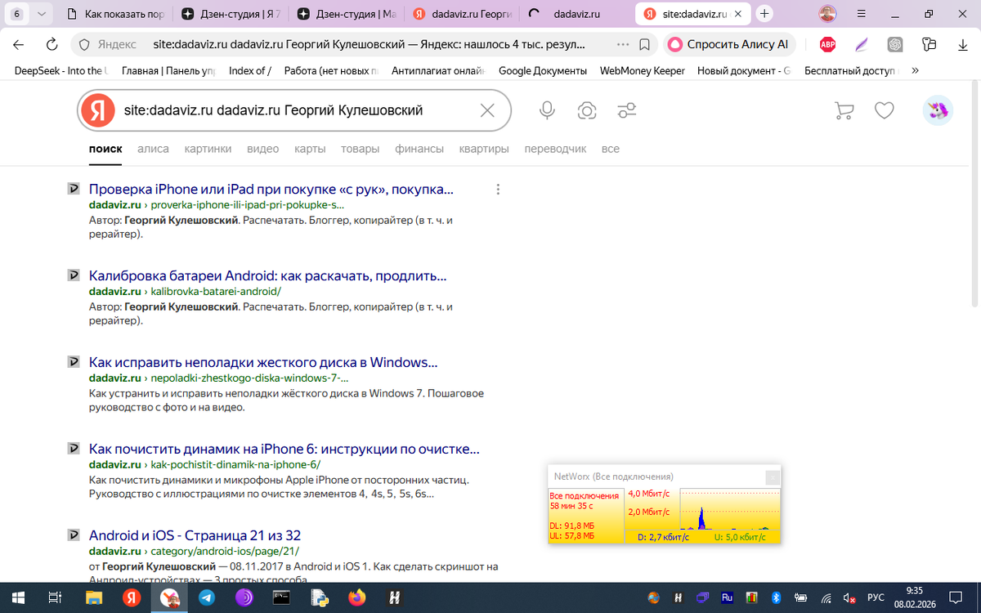Screen dimensions: 981x613
Task: Open result 'Проверка iPhone или iPad при покупке'
Action: 271,190
